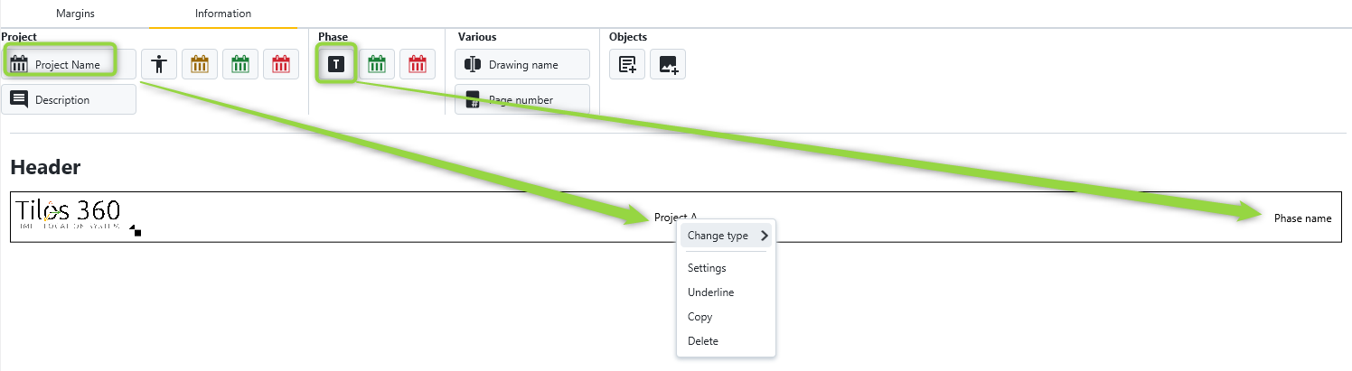The height and width of the screenshot is (371, 1352).
Task: Click the brown calendar icon in Project group
Action: (x=200, y=64)
